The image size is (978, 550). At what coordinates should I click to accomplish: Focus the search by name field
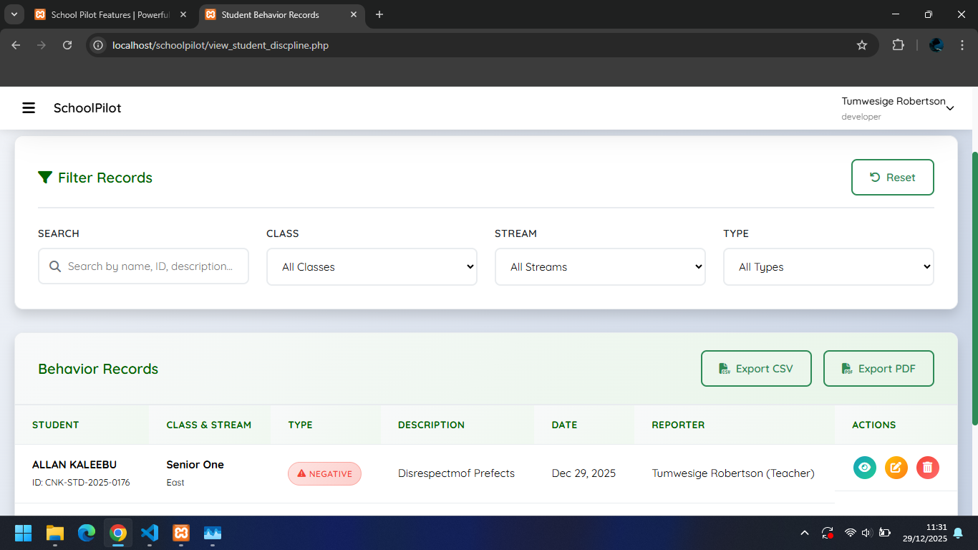click(x=150, y=266)
